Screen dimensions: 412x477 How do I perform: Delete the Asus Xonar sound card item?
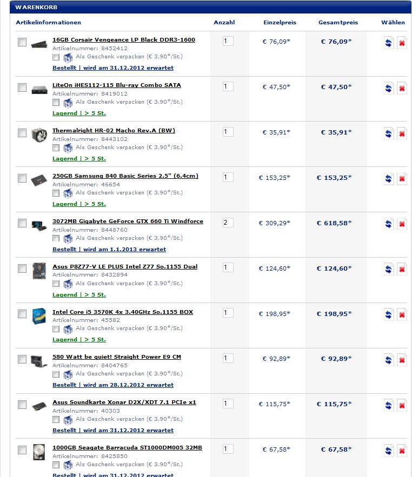click(402, 405)
